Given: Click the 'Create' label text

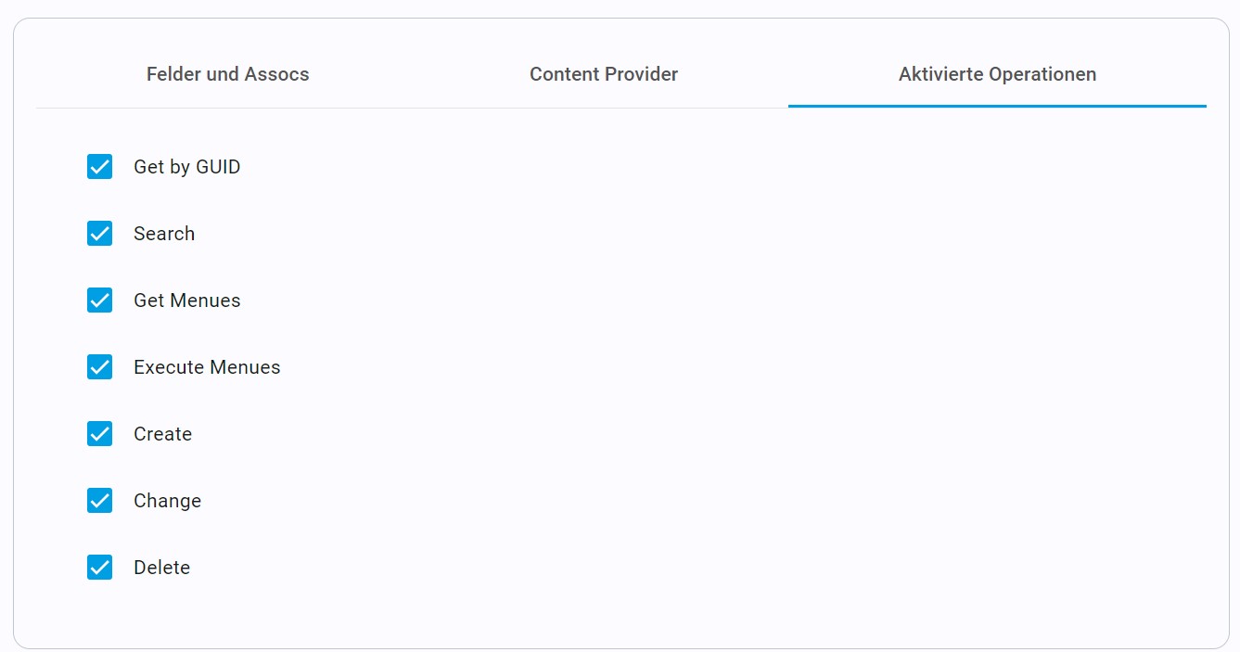Looking at the screenshot, I should coord(163,434).
